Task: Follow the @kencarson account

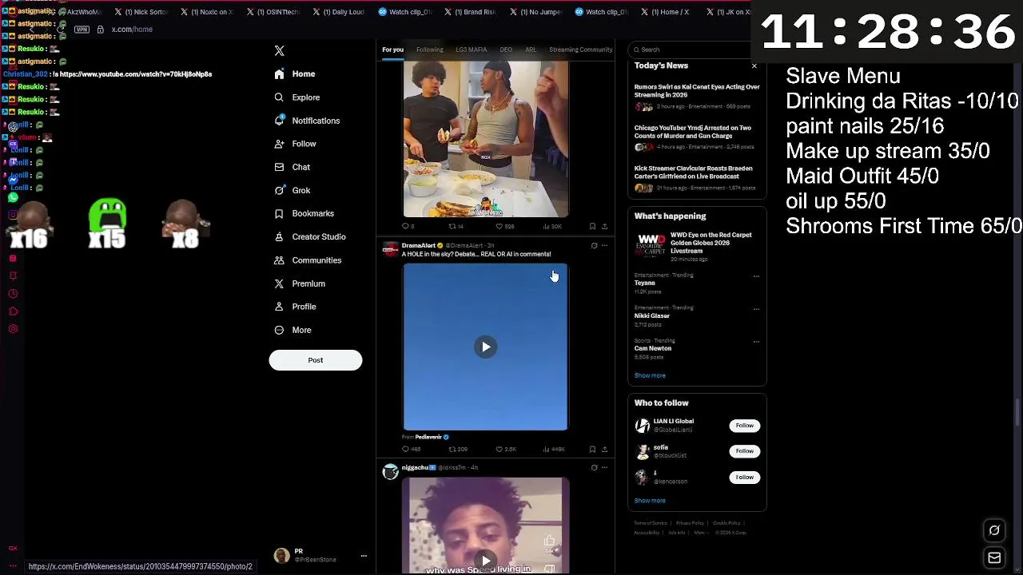Action: [744, 477]
